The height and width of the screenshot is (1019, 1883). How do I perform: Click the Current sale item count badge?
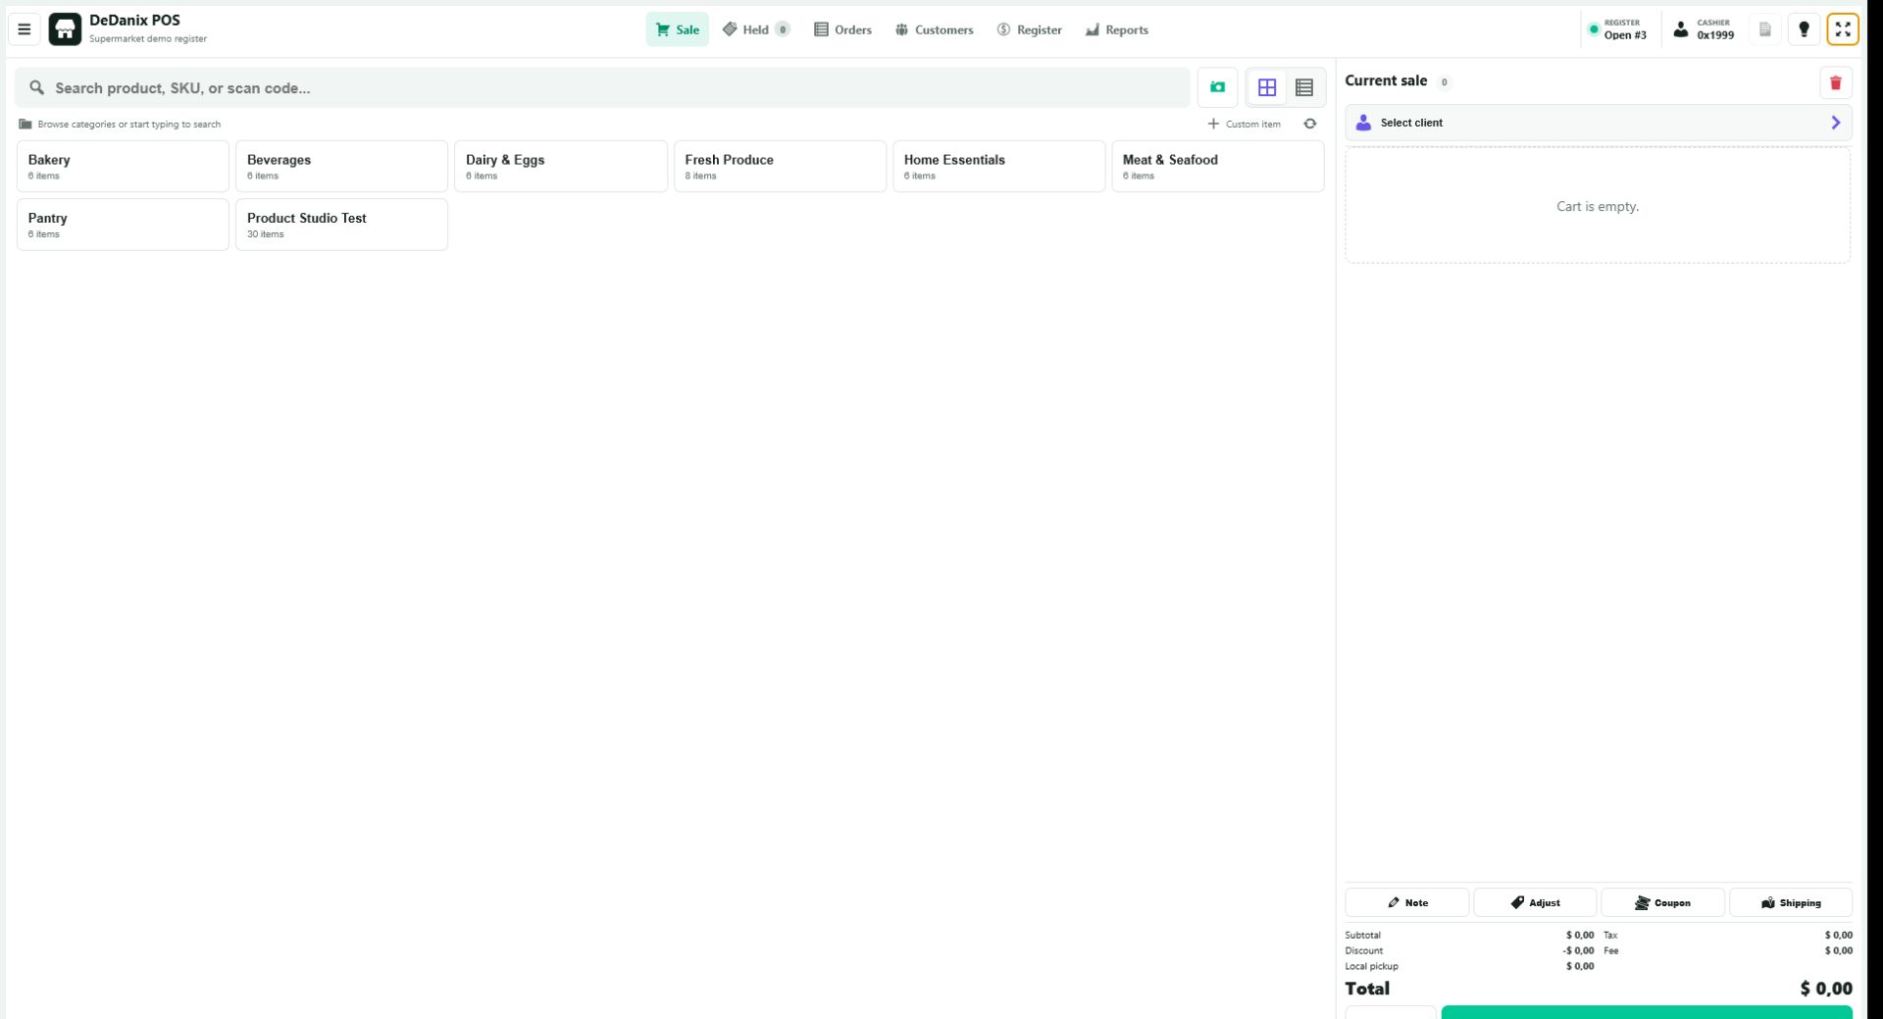[x=1444, y=82]
